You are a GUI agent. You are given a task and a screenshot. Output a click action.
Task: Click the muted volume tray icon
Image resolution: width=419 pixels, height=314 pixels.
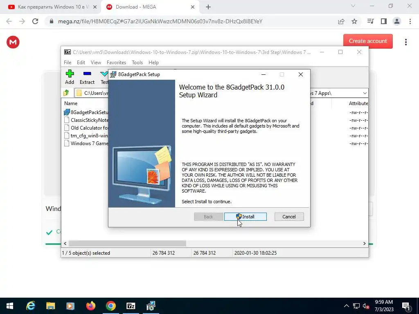coord(366,306)
